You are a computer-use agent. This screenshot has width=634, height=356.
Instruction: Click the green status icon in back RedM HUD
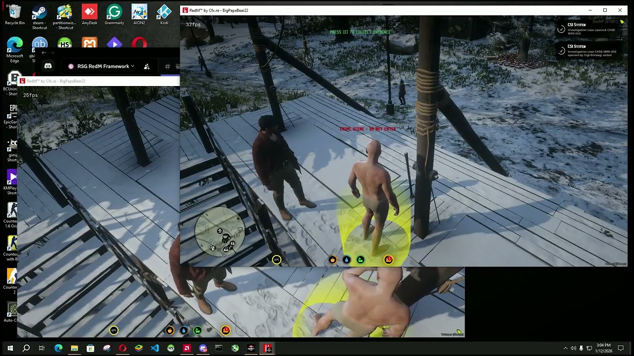coord(198,330)
